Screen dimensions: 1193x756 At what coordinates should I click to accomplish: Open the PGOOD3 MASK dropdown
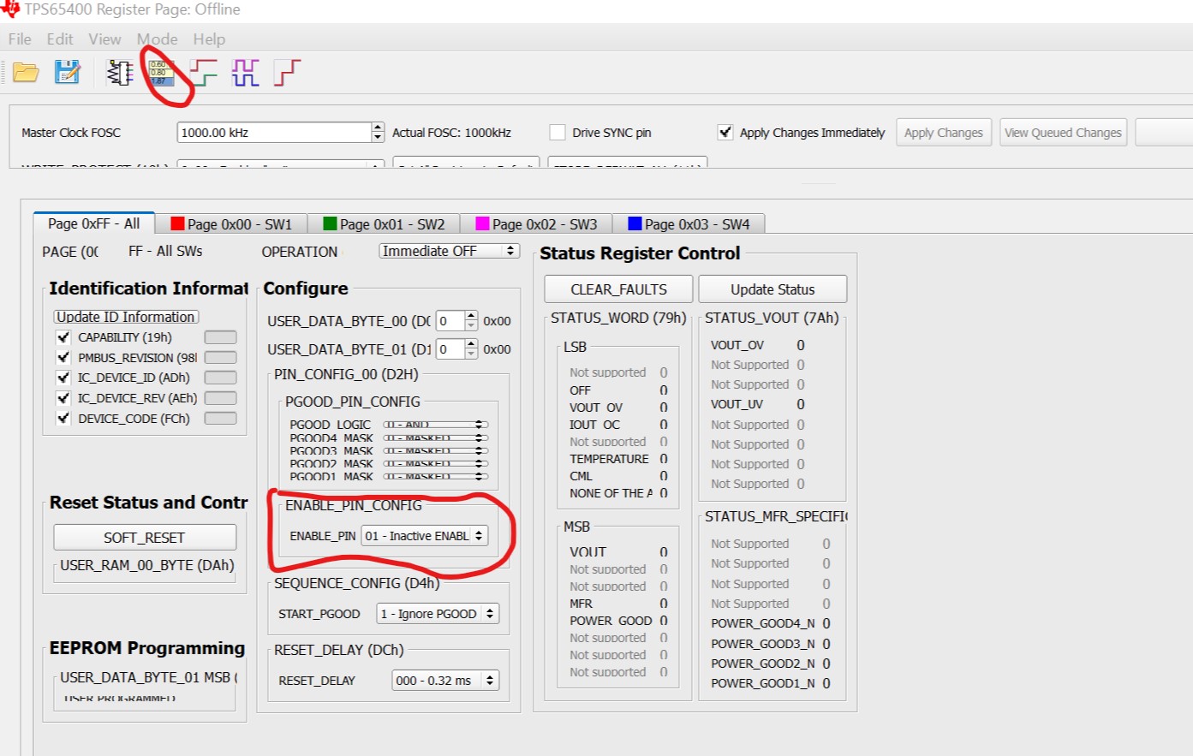[435, 450]
